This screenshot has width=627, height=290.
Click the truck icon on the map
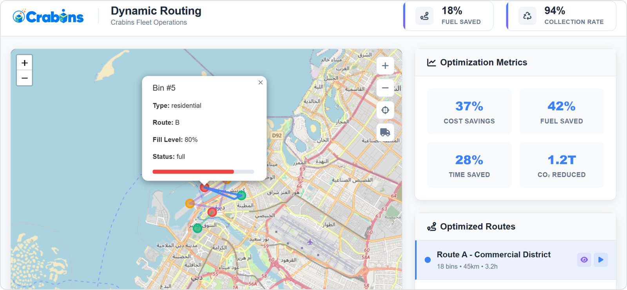[385, 132]
